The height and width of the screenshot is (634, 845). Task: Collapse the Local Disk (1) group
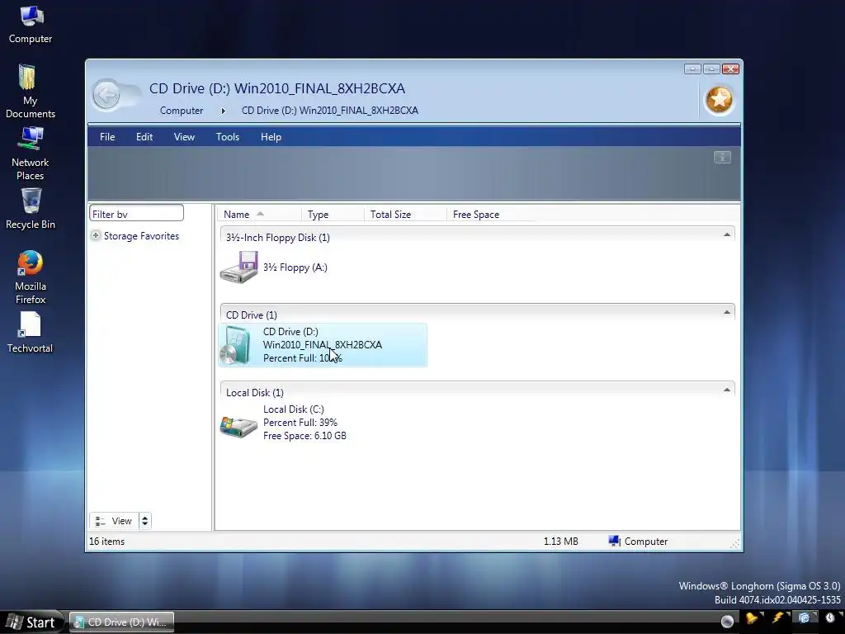(x=726, y=390)
